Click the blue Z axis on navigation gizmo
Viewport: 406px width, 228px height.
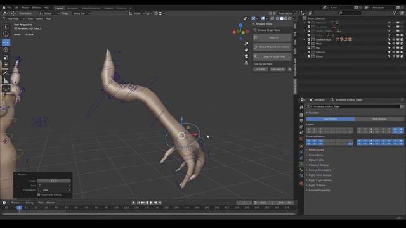(240, 25)
